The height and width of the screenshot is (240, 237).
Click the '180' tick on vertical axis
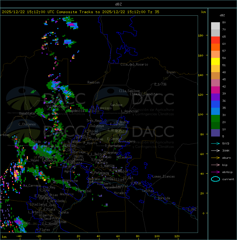(x=201, y=36)
